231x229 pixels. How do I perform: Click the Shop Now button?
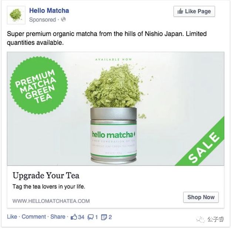201,197
